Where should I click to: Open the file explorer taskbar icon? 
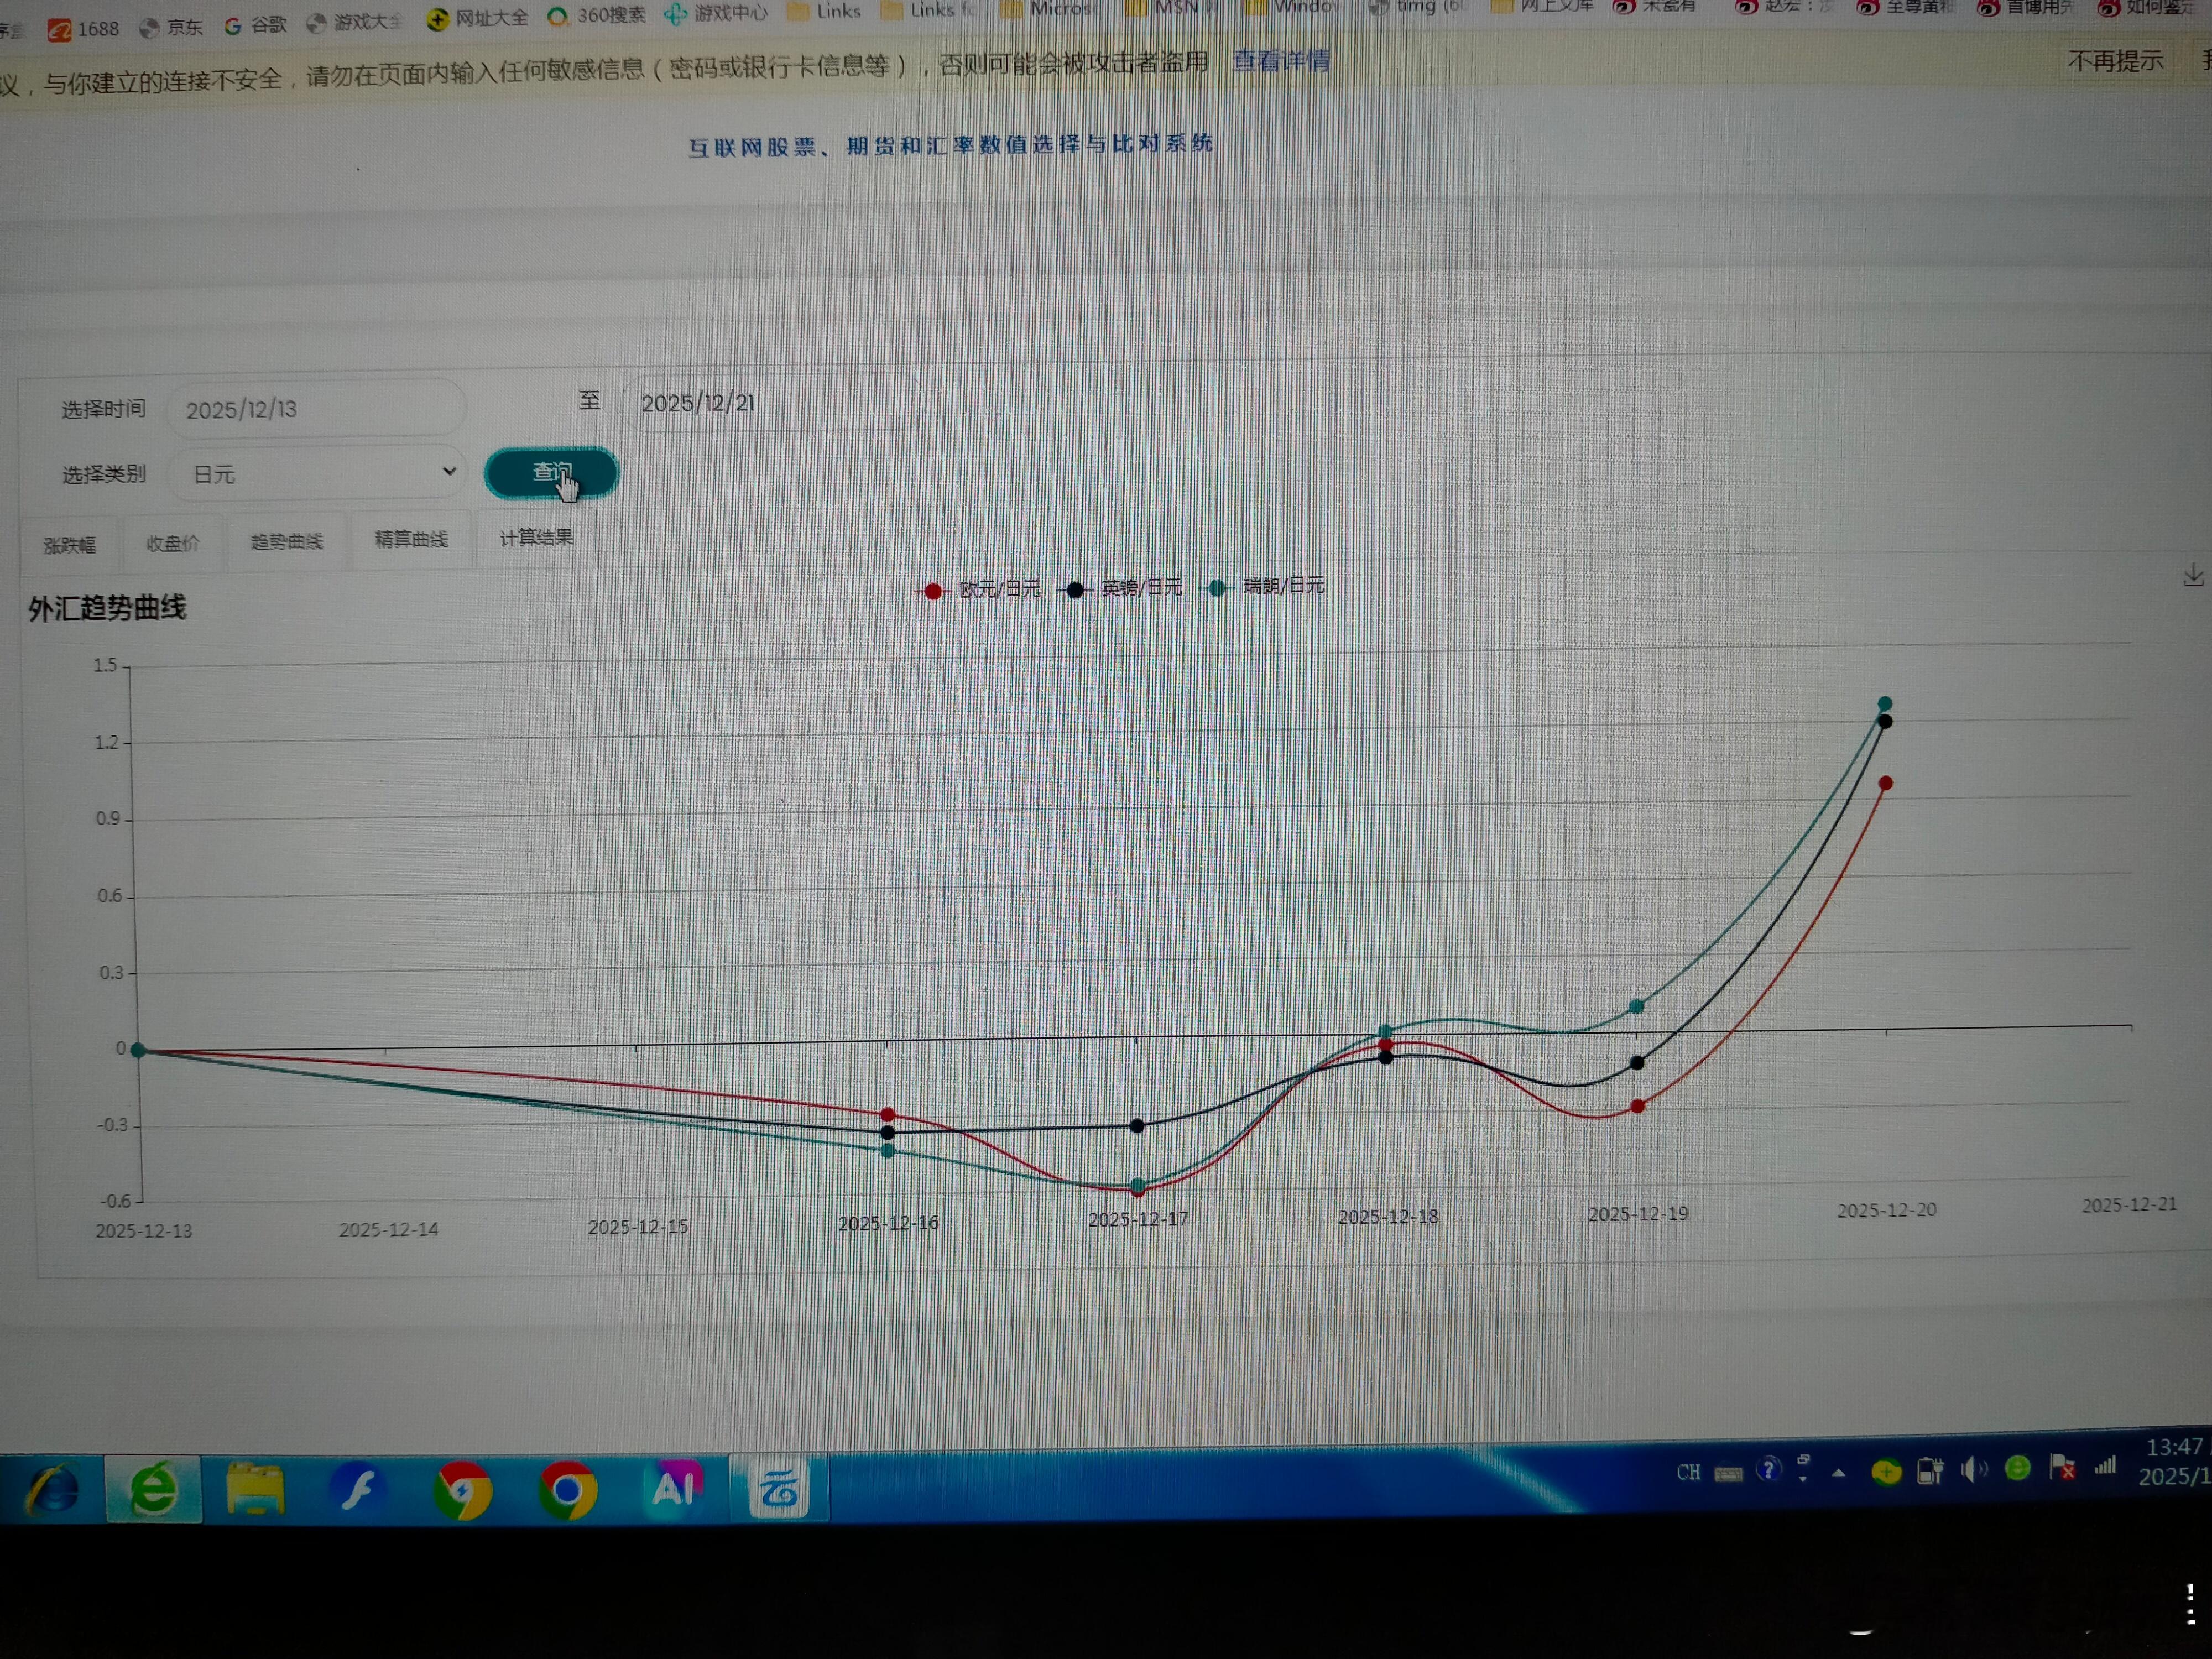256,1490
